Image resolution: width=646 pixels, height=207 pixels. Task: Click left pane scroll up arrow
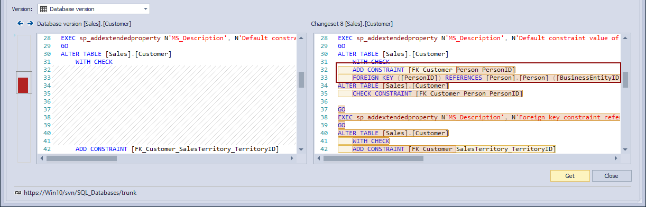point(301,38)
